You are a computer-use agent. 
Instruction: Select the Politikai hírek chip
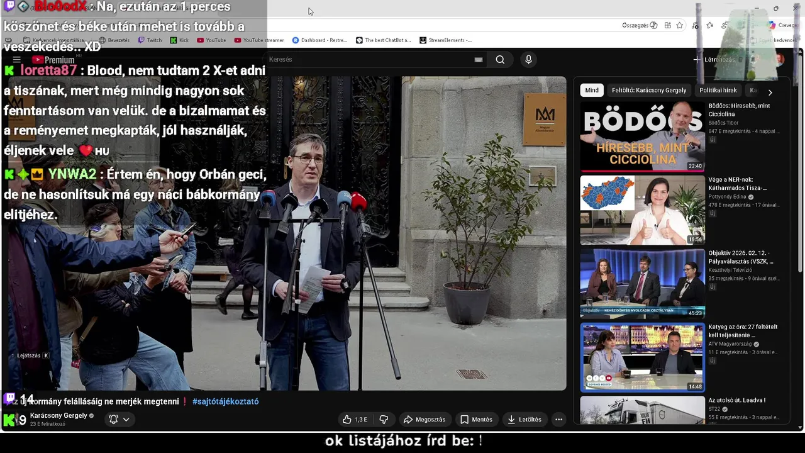tap(718, 91)
